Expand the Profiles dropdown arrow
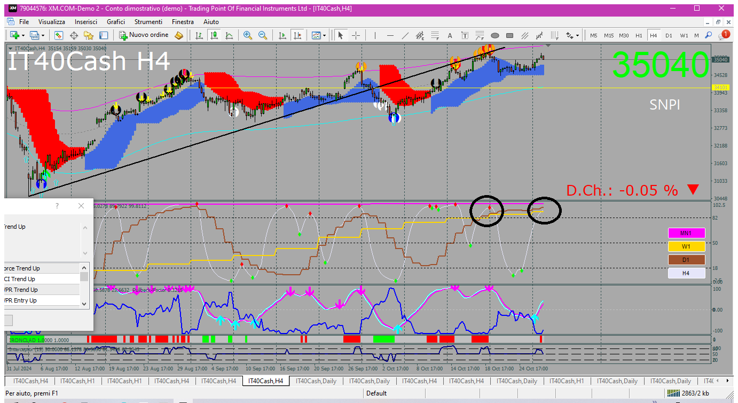The height and width of the screenshot is (403, 738). point(43,35)
